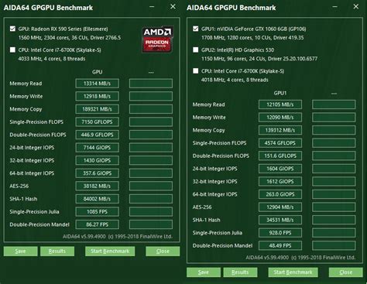Click the 357.6 GIOPS 64-bit integer value
Viewport: 367px width, 284px height.
[97, 173]
